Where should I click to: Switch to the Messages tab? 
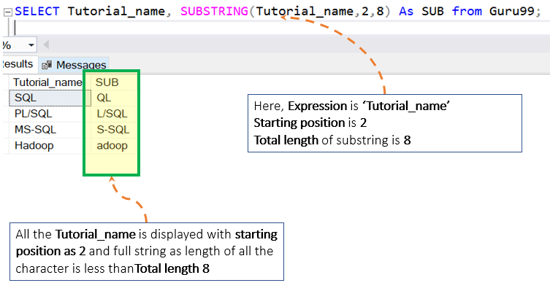pos(74,65)
